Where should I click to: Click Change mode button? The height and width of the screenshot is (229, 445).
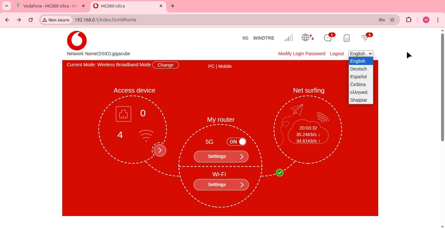tap(165, 65)
